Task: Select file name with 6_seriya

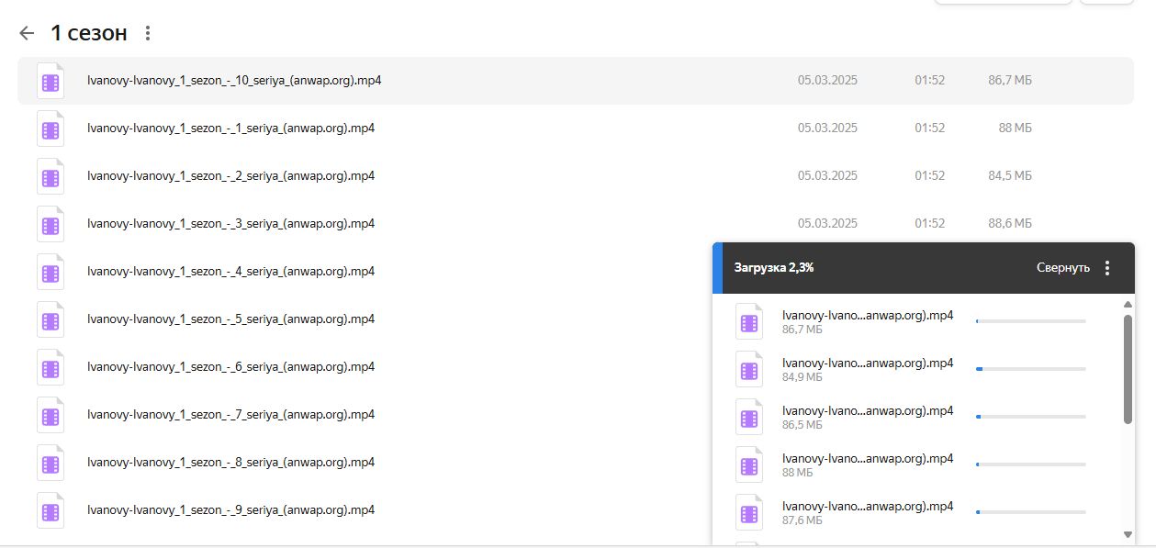Action: click(230, 367)
